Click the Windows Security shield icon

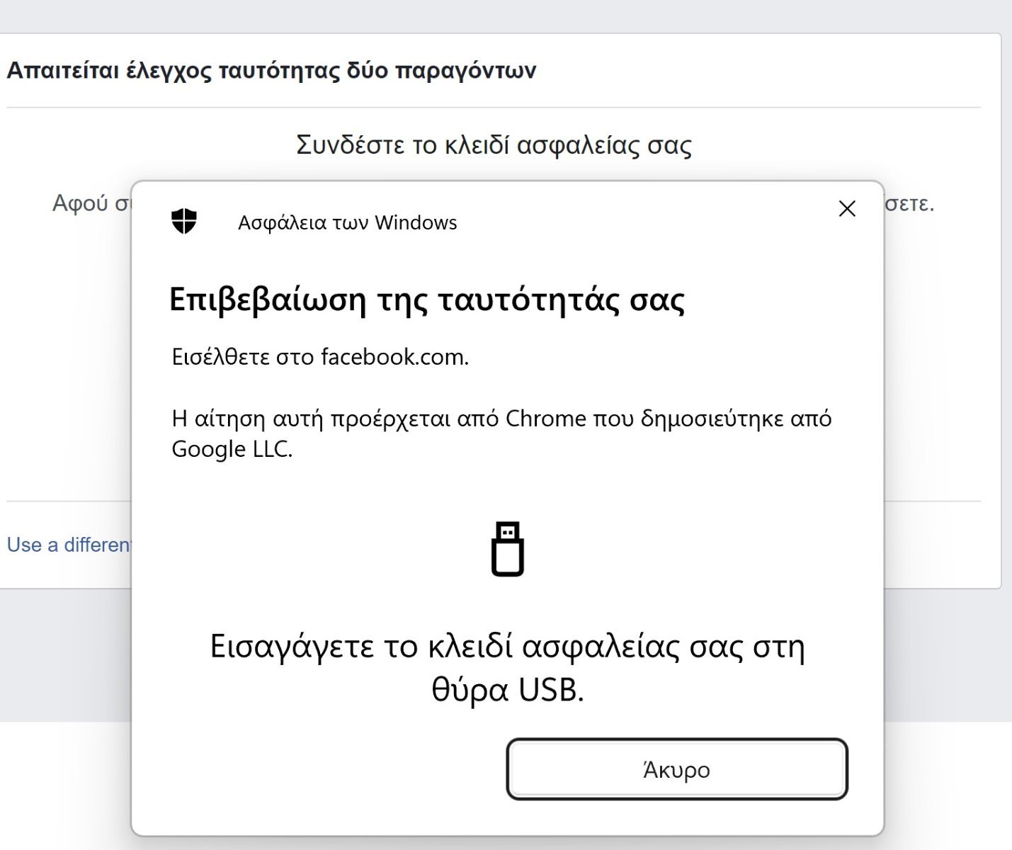(184, 222)
